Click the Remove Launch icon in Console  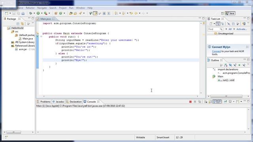coord(195,102)
